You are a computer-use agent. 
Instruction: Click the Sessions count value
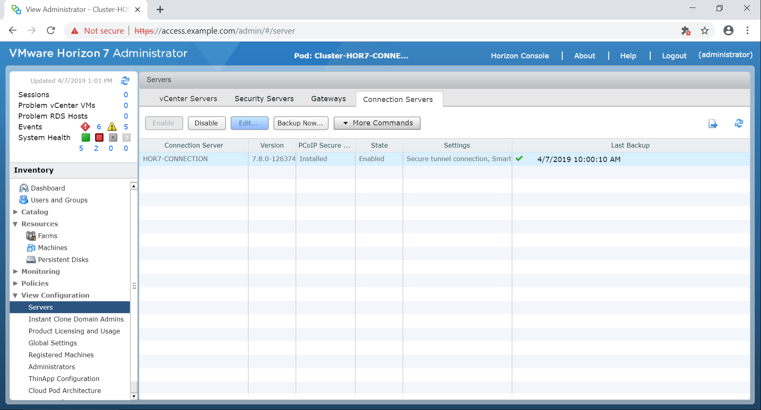[126, 95]
